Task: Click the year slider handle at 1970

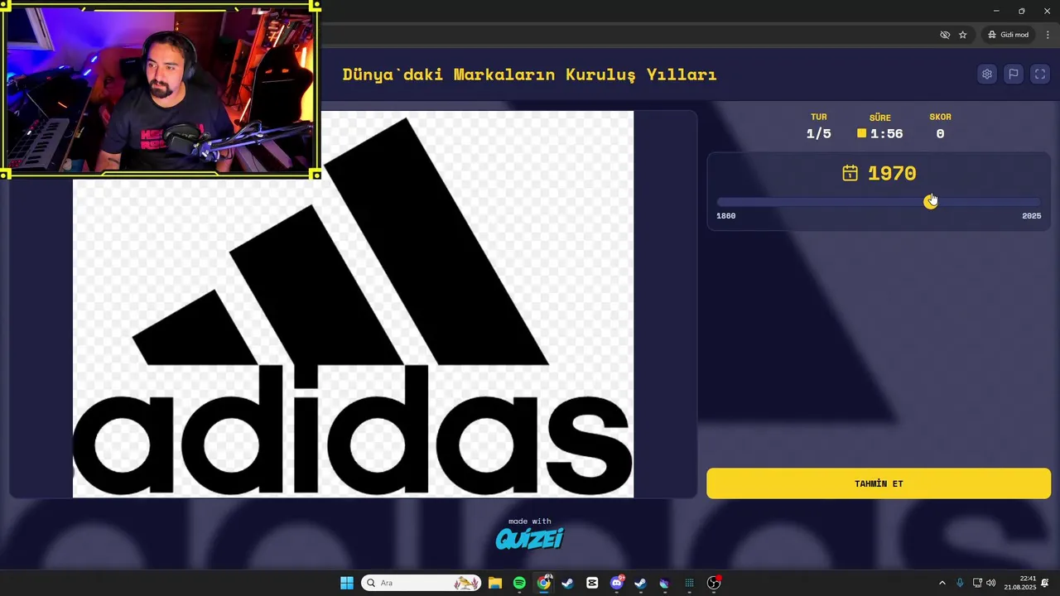Action: (931, 202)
